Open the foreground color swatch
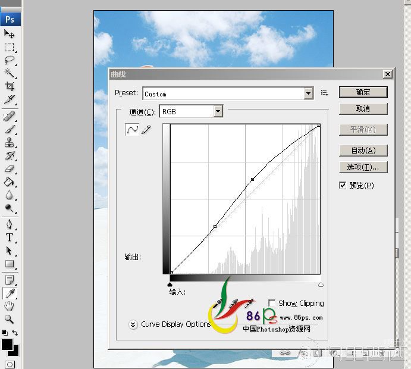Image resolution: width=411 pixels, height=369 pixels. tap(7, 344)
